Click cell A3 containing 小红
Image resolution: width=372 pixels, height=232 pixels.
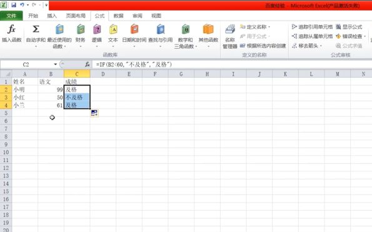(24, 98)
